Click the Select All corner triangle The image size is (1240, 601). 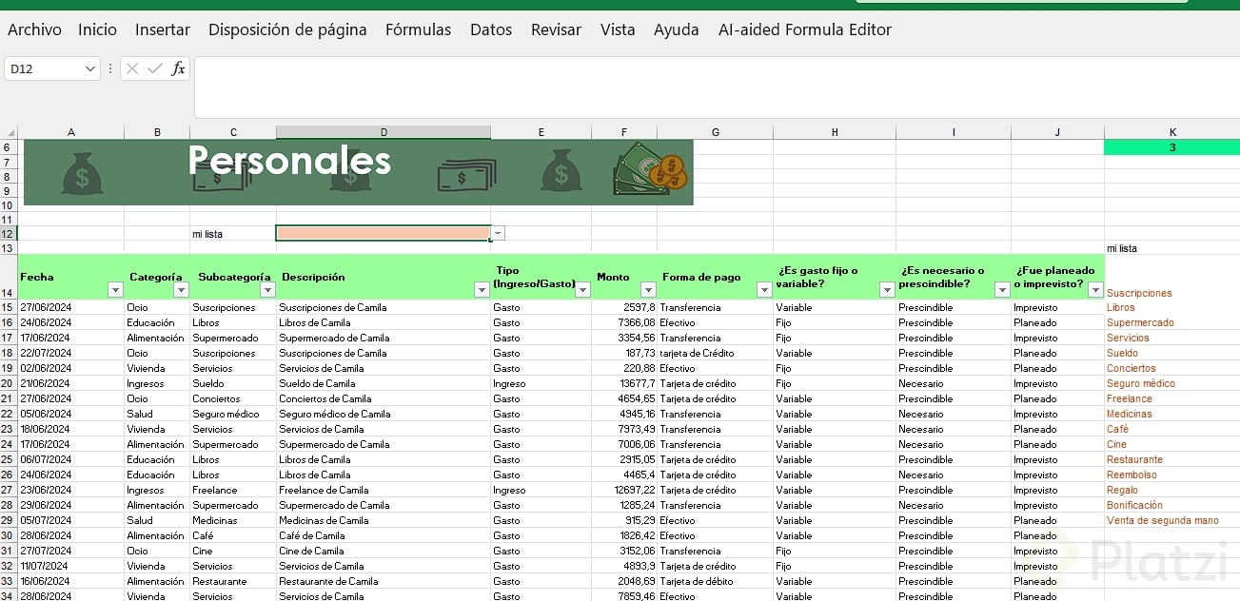[10, 132]
